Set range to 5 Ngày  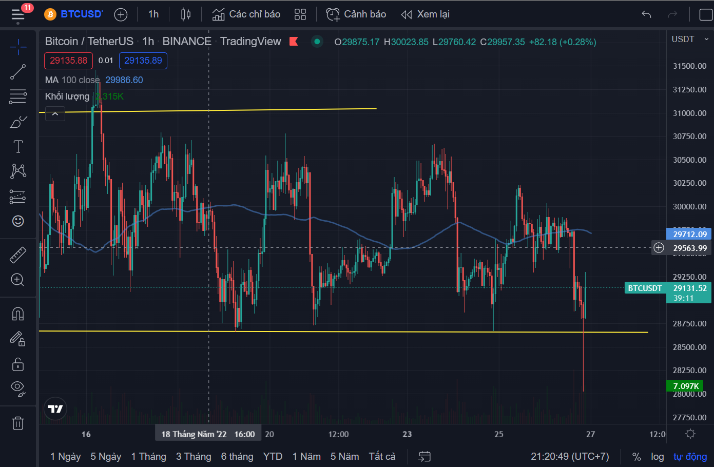(x=106, y=456)
